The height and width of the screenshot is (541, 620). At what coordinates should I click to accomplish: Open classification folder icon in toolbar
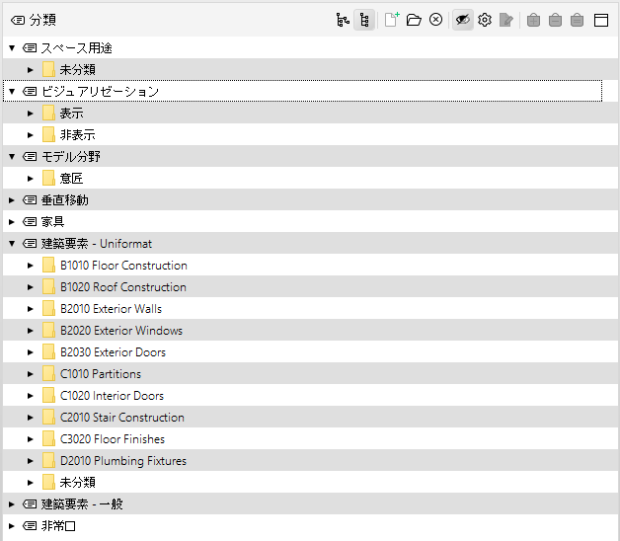coord(414,20)
